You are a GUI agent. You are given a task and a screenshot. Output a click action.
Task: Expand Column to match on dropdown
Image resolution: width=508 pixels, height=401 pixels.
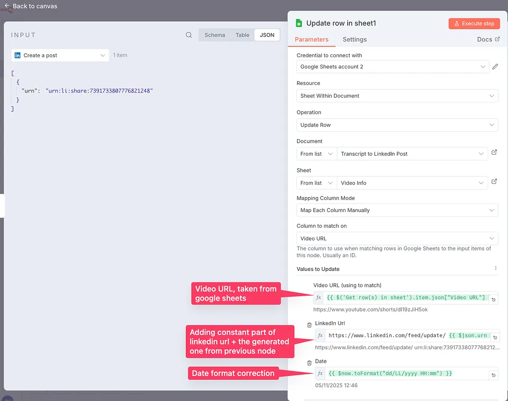(x=397, y=238)
